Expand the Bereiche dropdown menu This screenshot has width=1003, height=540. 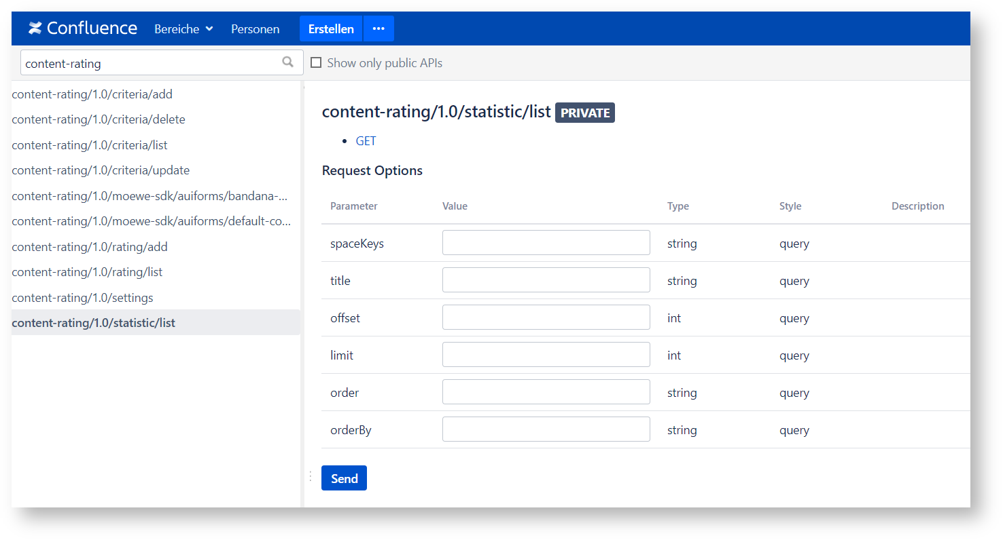(183, 29)
